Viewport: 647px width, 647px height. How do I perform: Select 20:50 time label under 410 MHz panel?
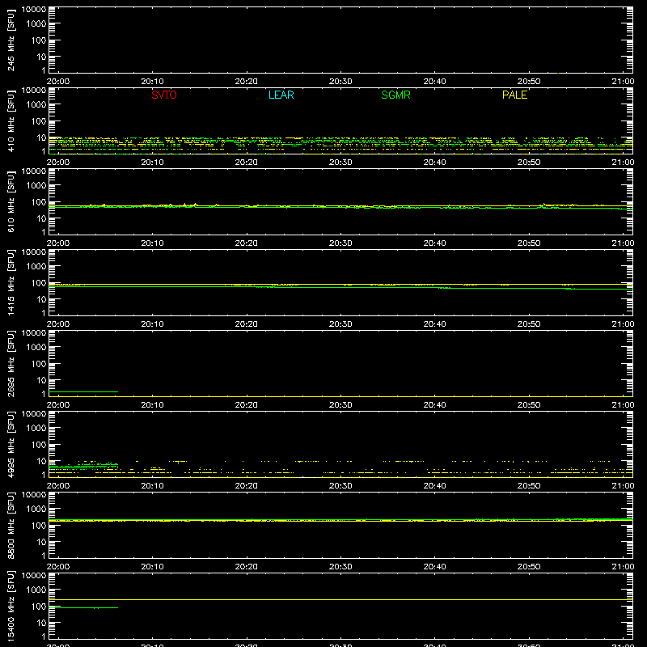click(x=529, y=163)
